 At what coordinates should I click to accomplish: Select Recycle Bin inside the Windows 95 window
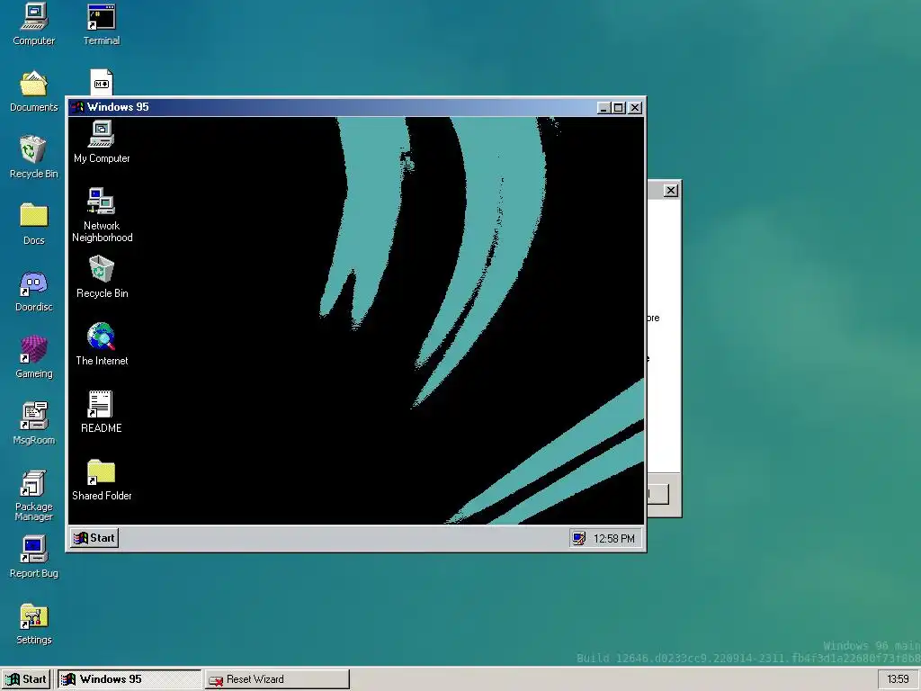click(102, 277)
